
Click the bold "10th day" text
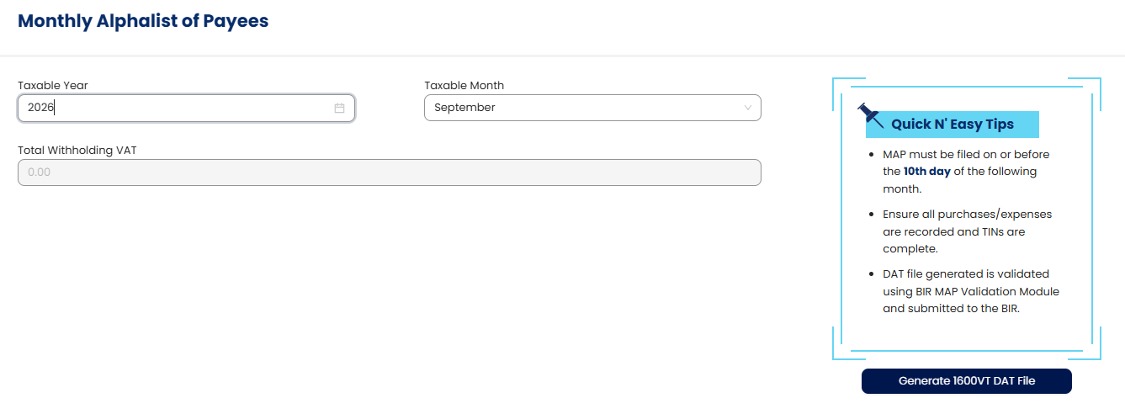[x=926, y=171]
